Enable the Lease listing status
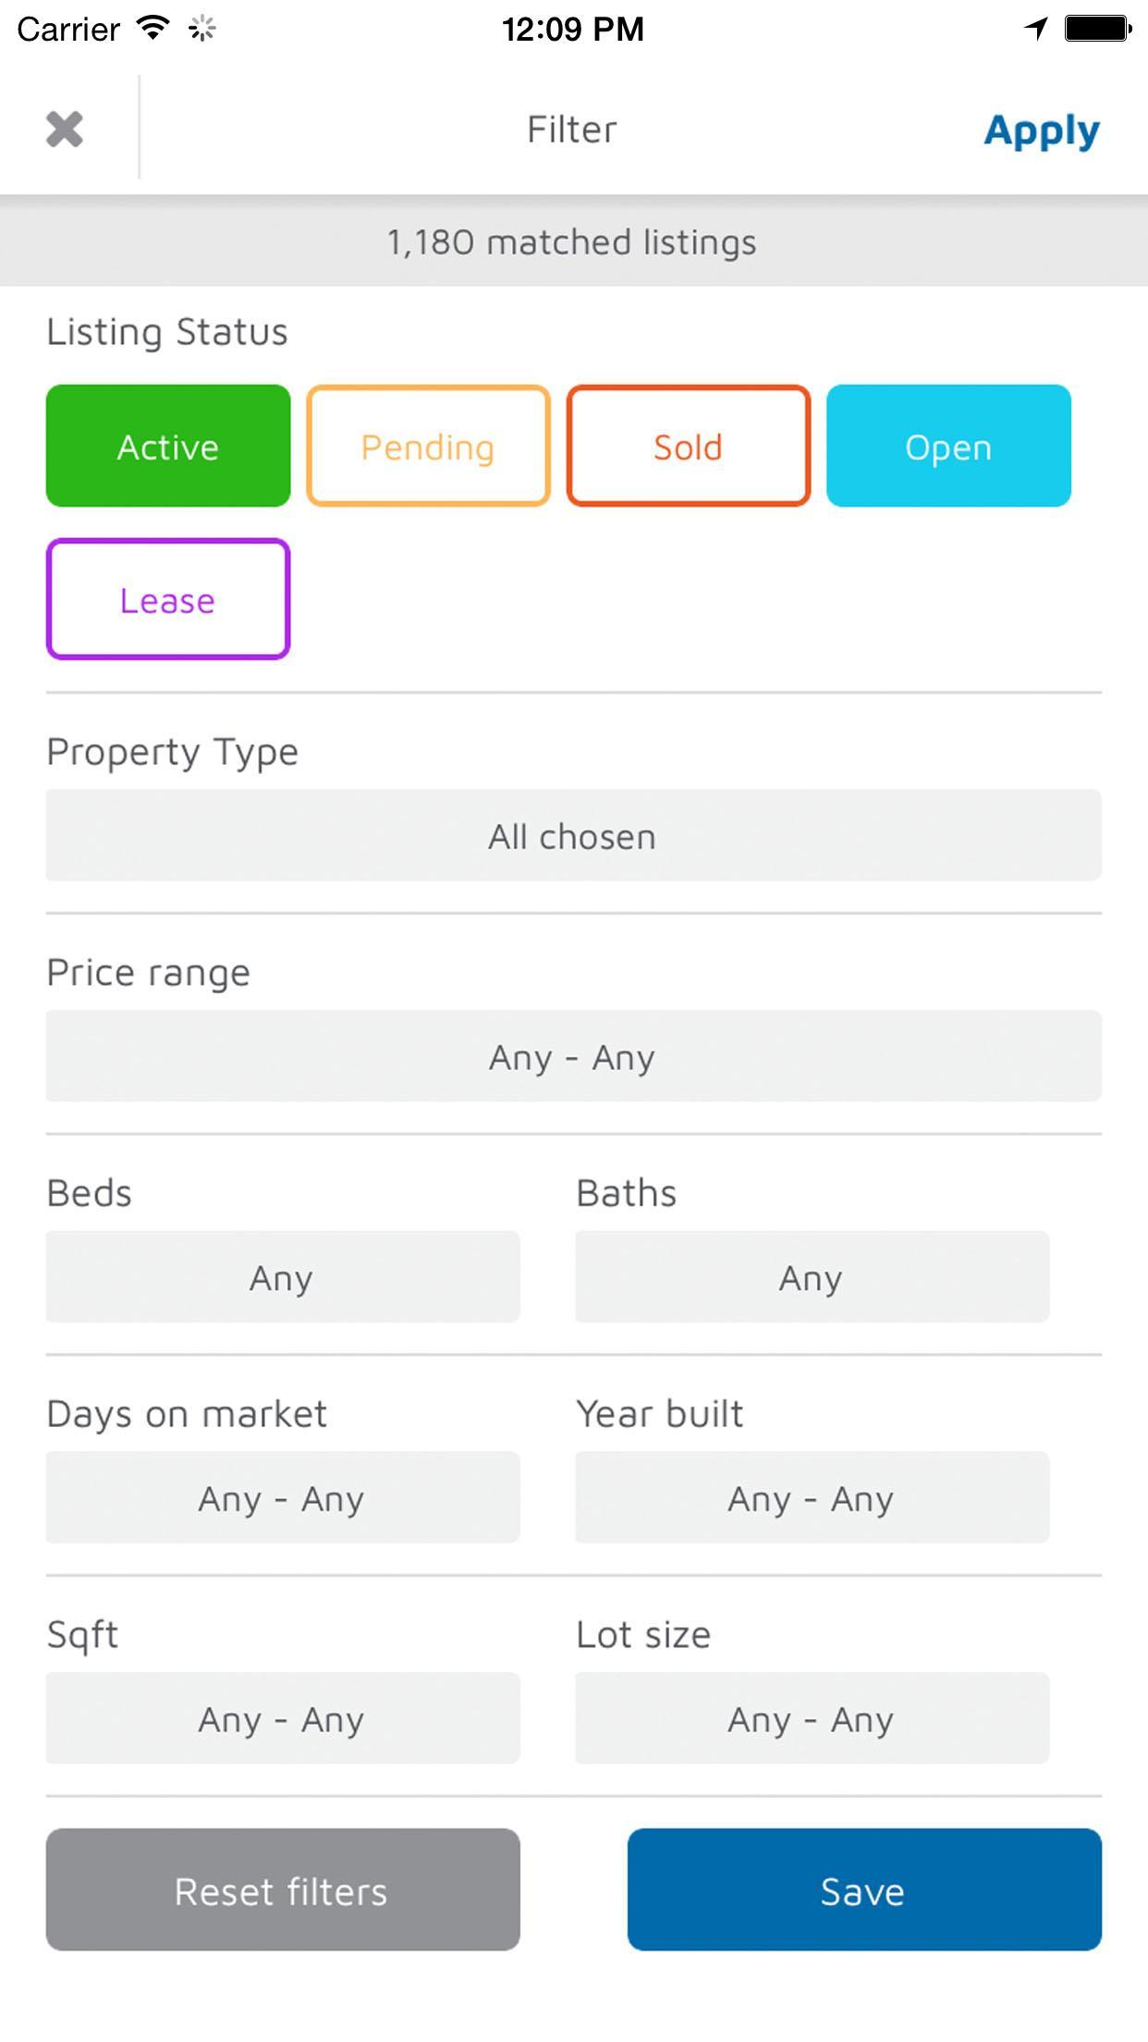The image size is (1148, 2042). pos(168,599)
